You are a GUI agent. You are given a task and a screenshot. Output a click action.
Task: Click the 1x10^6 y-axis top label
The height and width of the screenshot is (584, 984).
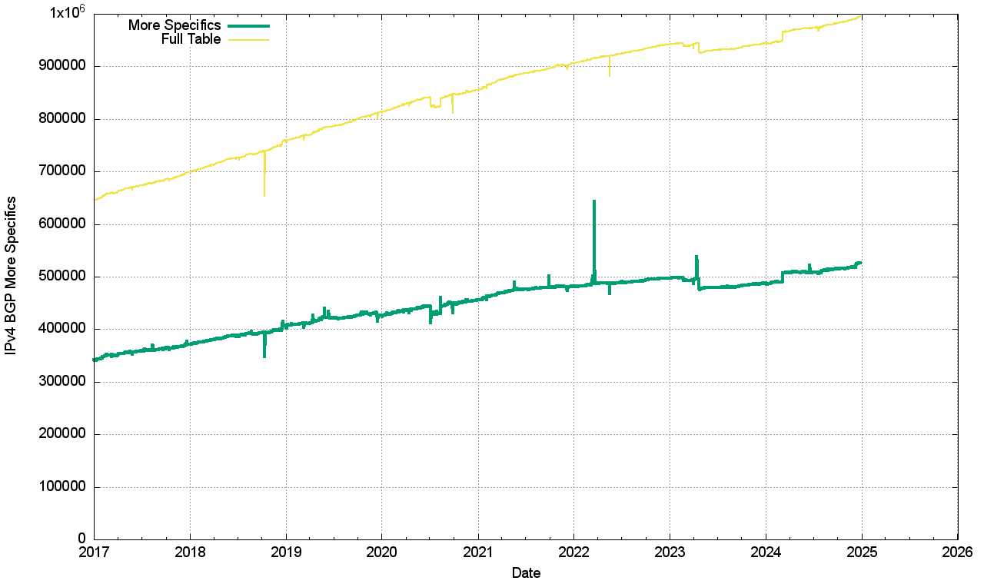coord(68,13)
